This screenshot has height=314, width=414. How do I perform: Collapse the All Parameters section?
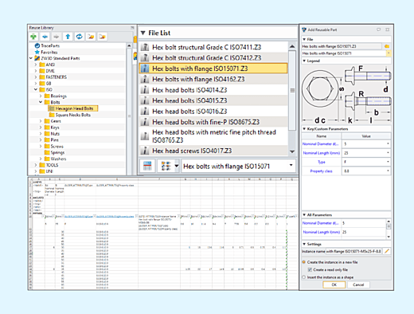click(304, 215)
